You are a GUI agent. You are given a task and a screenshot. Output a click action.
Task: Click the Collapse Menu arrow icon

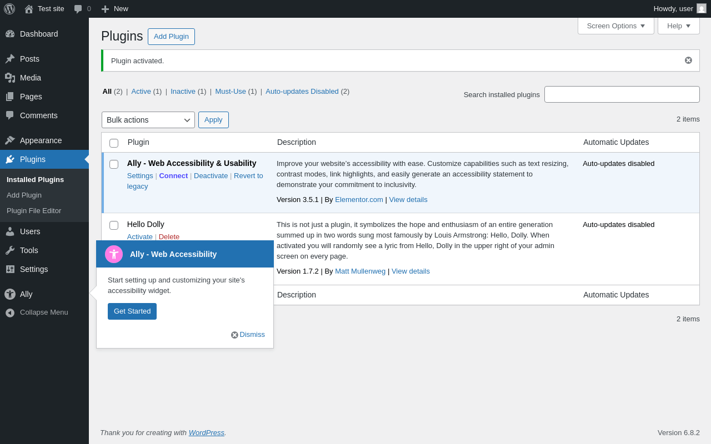[10, 312]
